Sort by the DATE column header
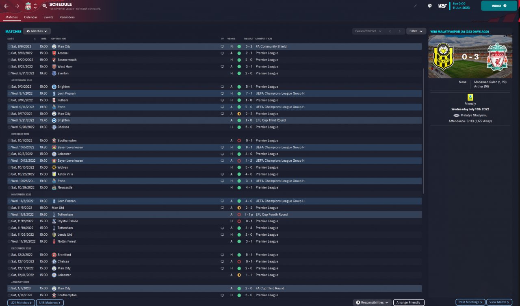The image size is (520, 306). pyautogui.click(x=11, y=39)
